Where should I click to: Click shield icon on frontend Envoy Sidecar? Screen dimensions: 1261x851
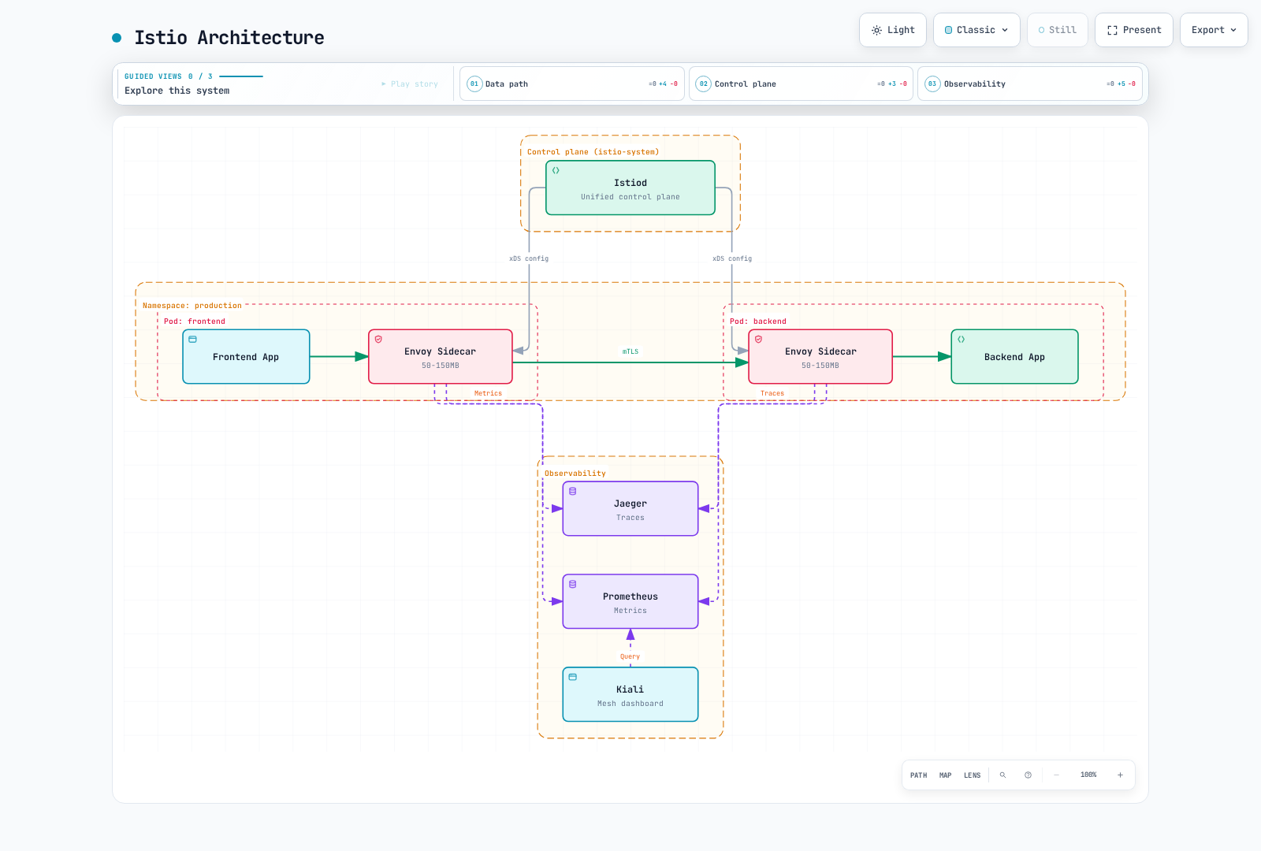pyautogui.click(x=378, y=340)
